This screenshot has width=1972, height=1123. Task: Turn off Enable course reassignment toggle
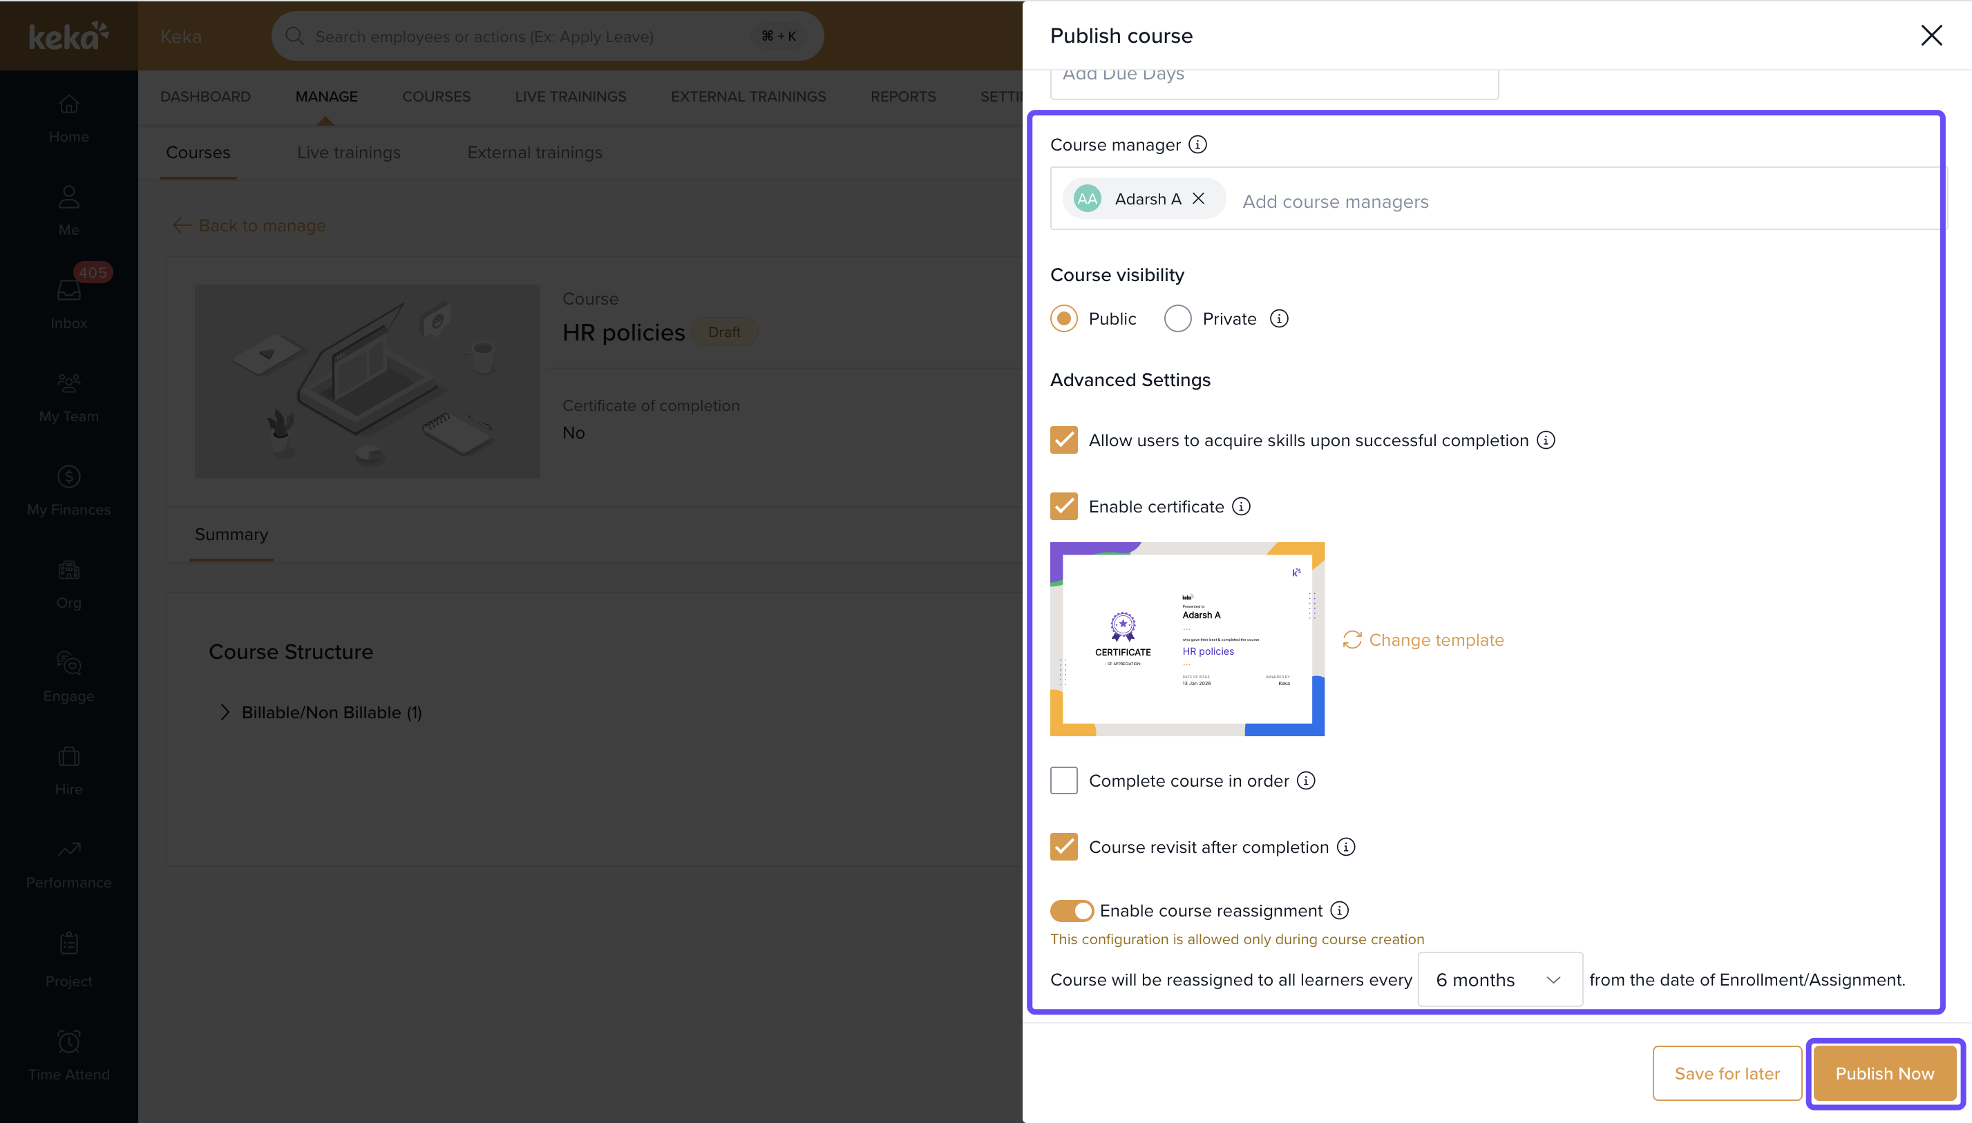[1072, 911]
